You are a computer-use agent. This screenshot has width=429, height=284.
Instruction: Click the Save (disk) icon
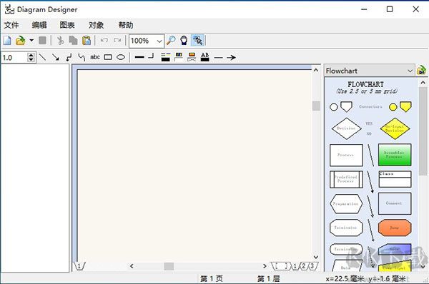(42, 41)
